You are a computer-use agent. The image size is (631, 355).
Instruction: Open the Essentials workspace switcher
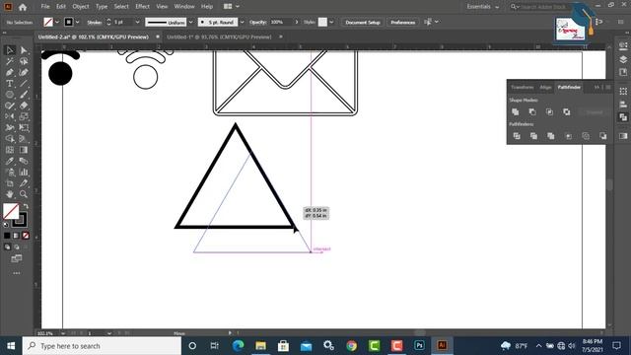(x=482, y=7)
